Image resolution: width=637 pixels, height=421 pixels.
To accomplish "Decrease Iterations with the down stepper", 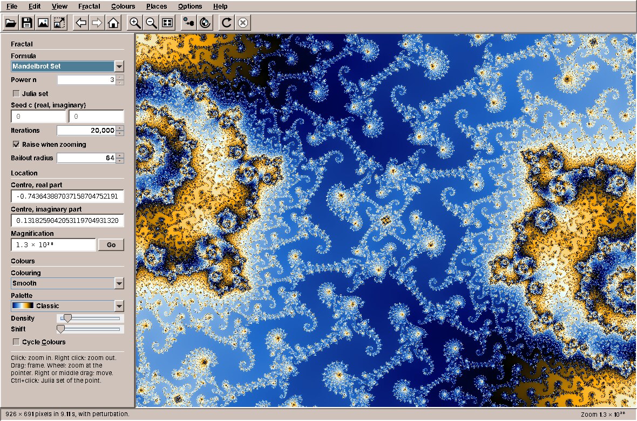I will [x=119, y=133].
